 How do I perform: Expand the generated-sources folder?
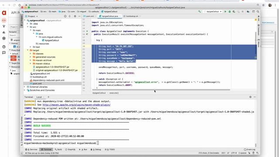coord(31,57)
